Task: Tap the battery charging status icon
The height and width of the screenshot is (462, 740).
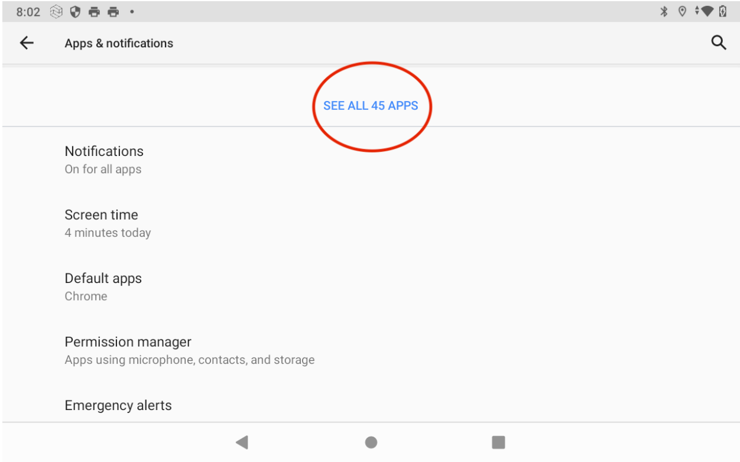Action: pyautogui.click(x=723, y=11)
